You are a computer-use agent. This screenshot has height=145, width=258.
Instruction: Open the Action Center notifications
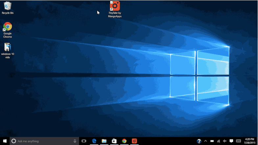[x=231, y=141]
